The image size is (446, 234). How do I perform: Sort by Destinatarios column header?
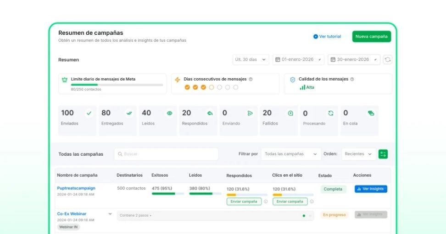pos(129,175)
